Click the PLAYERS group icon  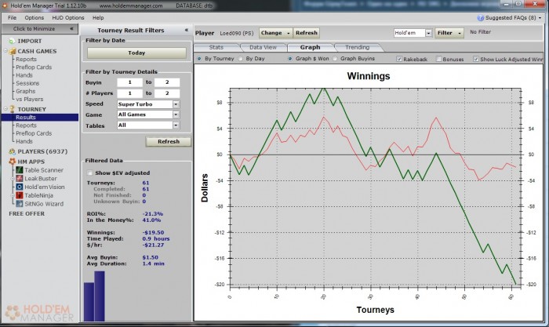(x=13, y=151)
